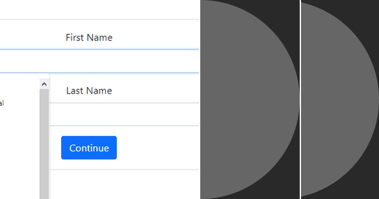This screenshot has height=199, width=379.
Task: Submit the form via Continue
Action: point(89,148)
